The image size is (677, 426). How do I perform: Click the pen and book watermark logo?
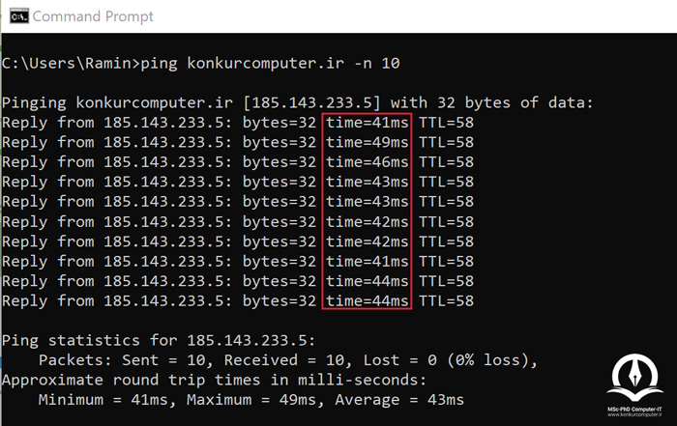(x=634, y=378)
